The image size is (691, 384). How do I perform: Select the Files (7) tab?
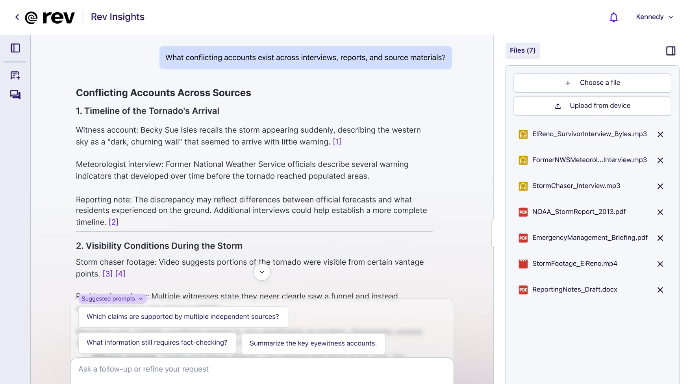point(522,50)
